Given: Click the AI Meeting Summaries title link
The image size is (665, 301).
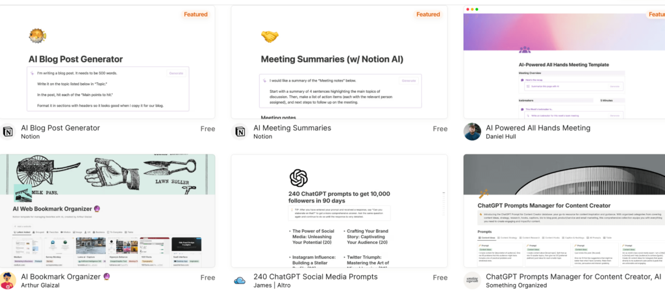Looking at the screenshot, I should point(292,128).
